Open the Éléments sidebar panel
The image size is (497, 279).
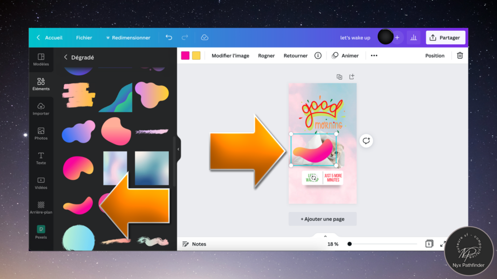point(41,84)
